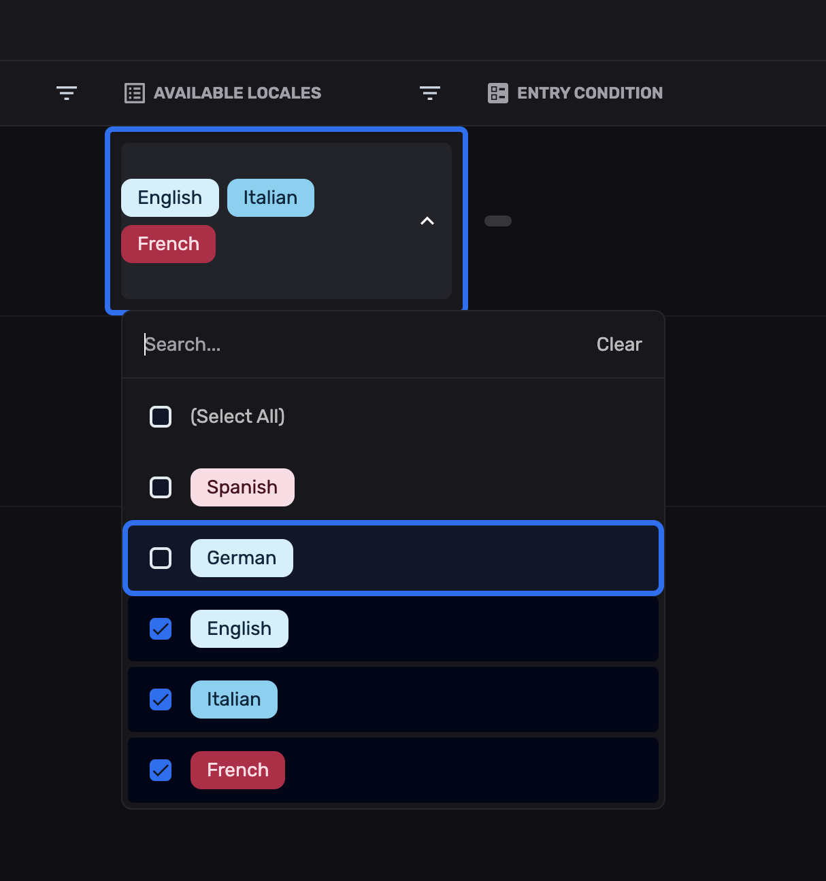
Task: Open the filter for Available Locales column
Action: (x=66, y=92)
